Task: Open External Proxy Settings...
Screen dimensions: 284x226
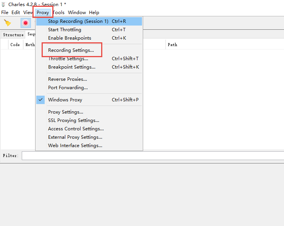Action: tap(89, 137)
